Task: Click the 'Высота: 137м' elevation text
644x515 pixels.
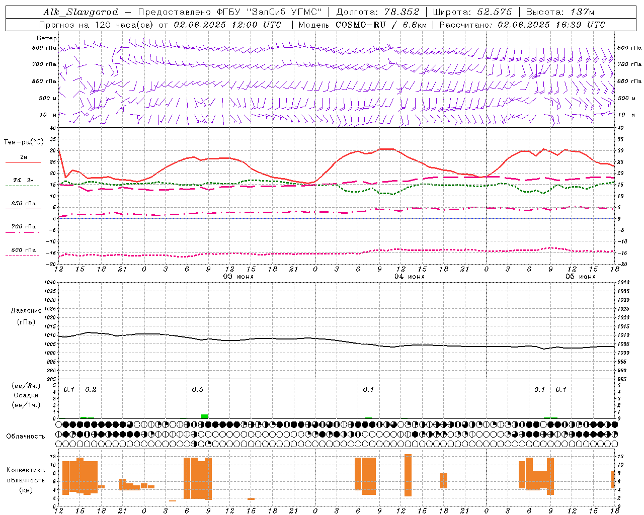Action: pos(560,12)
